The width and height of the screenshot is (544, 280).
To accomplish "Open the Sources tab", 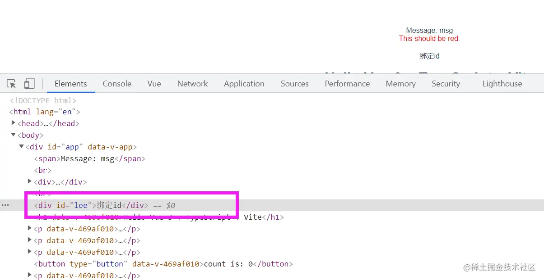I will coord(294,84).
